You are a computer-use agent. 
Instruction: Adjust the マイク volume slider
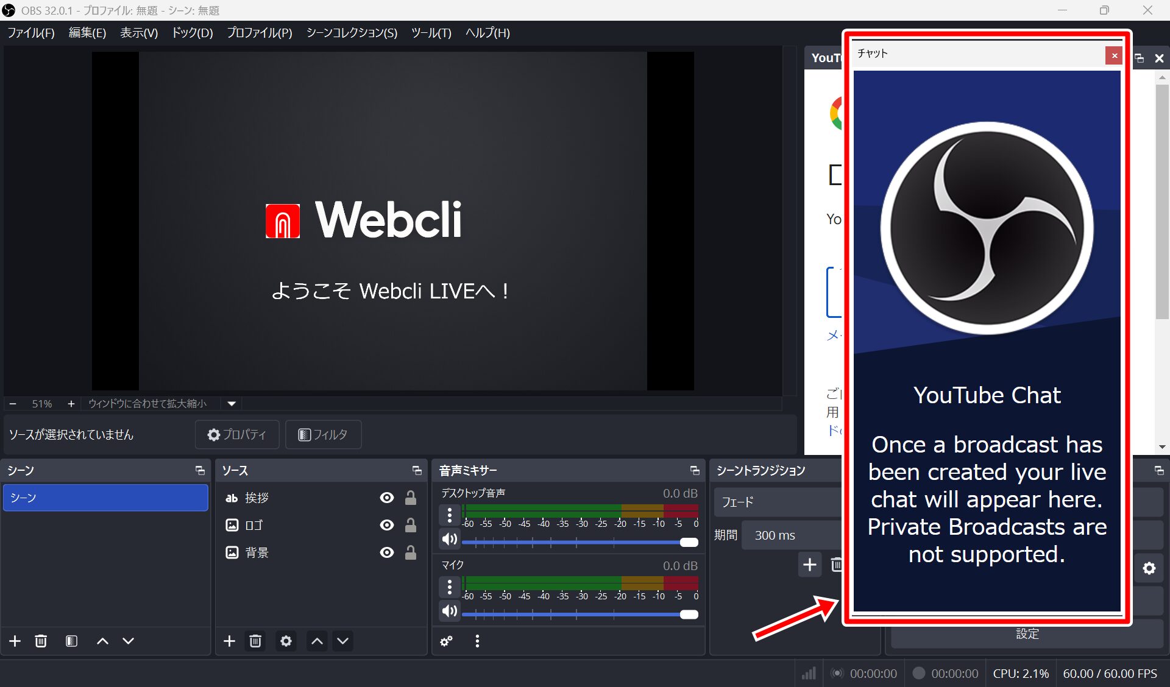(689, 615)
